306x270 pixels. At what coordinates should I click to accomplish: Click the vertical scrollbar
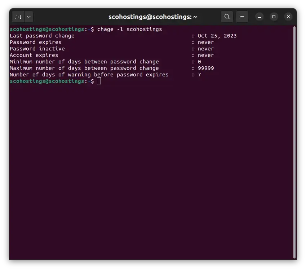[294, 142]
